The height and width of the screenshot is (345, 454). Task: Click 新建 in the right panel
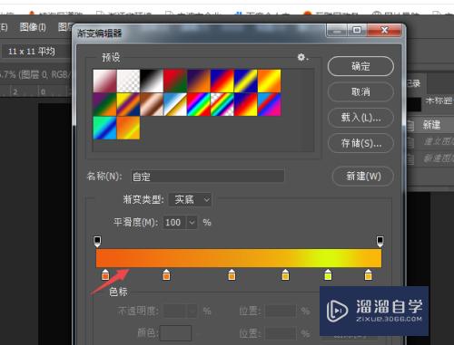pos(431,125)
